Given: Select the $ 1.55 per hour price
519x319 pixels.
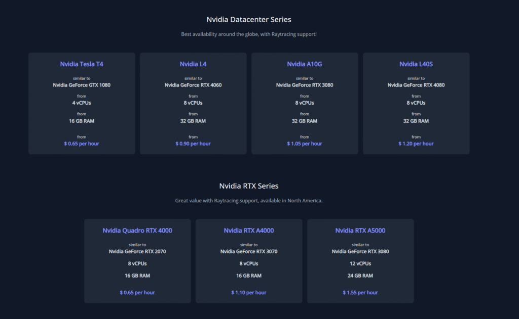Looking at the screenshot, I should (x=360, y=293).
